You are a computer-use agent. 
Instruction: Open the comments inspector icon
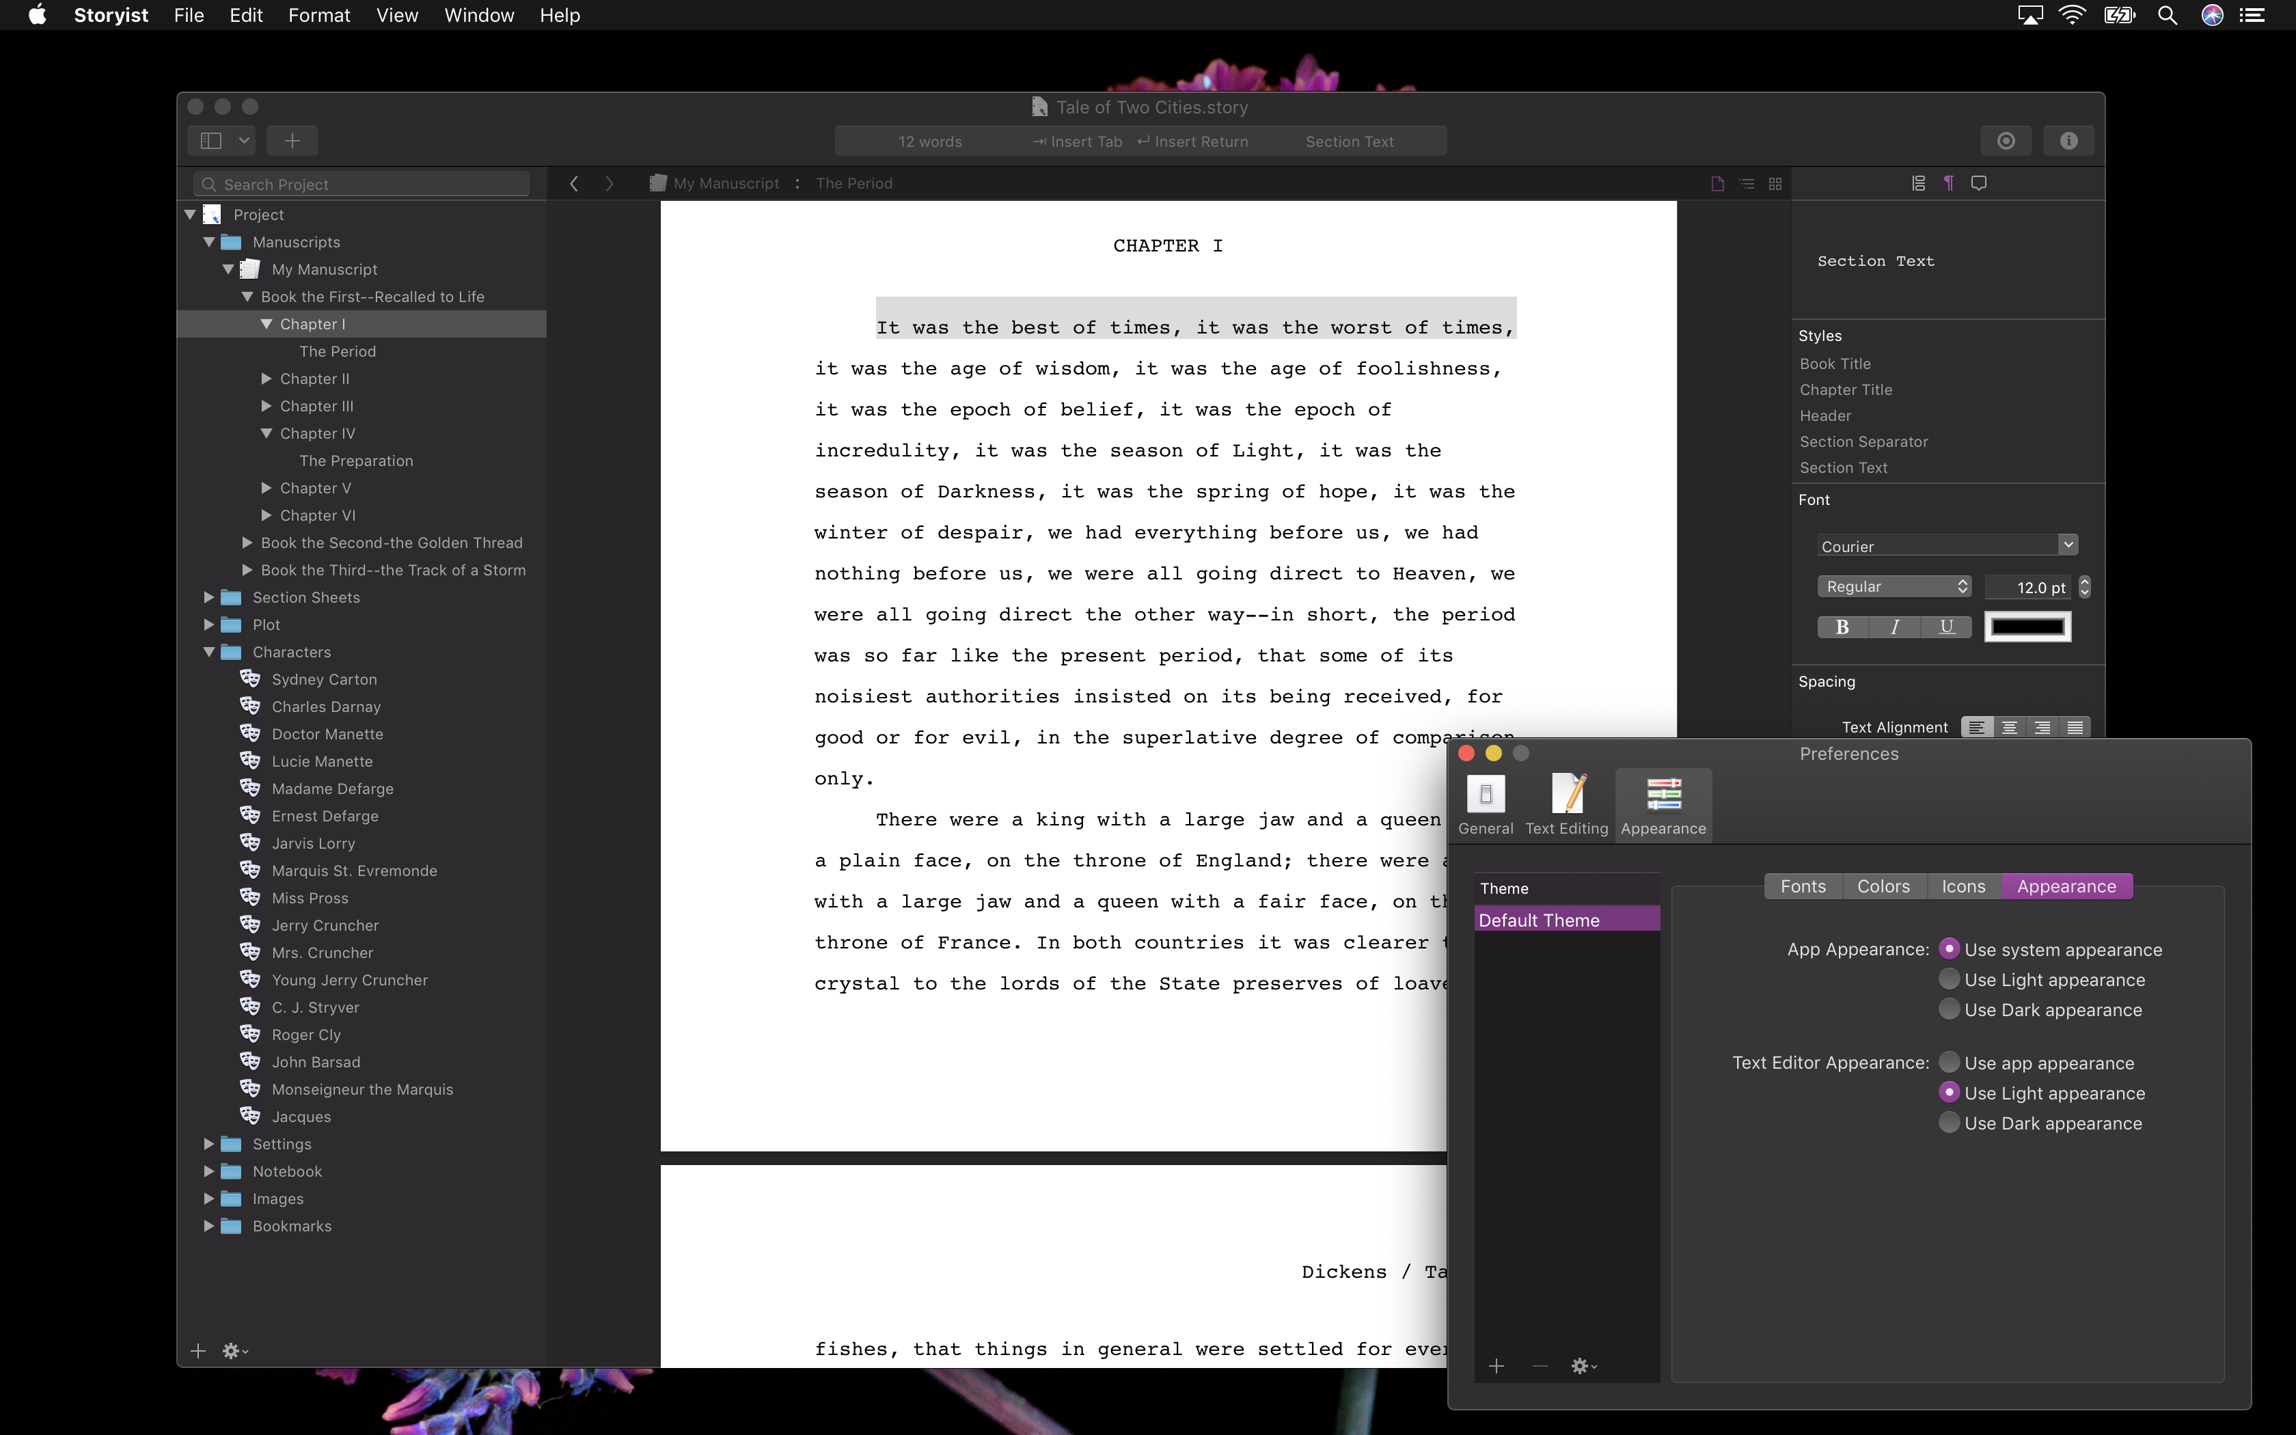1979,183
